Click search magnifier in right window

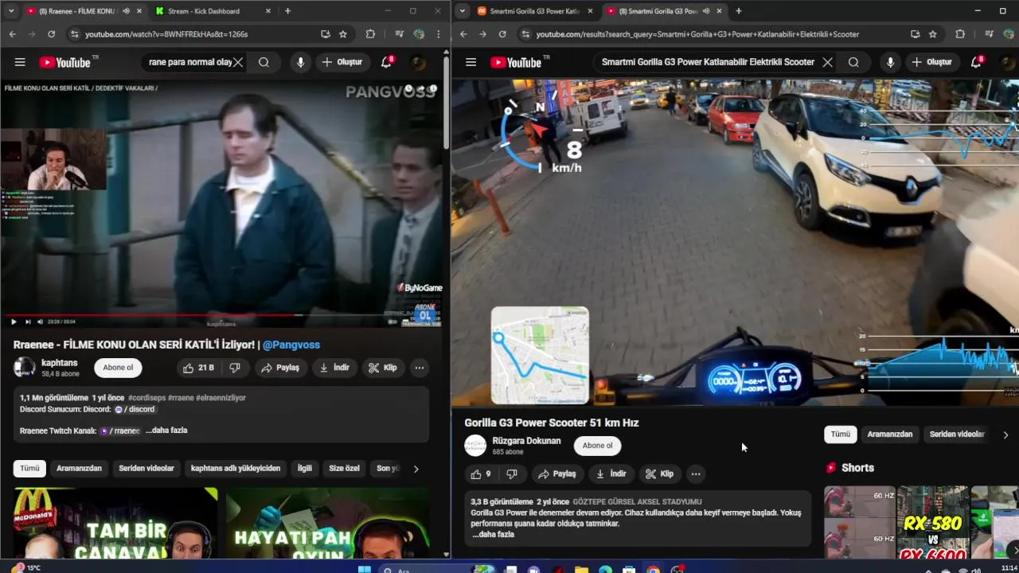click(x=853, y=62)
